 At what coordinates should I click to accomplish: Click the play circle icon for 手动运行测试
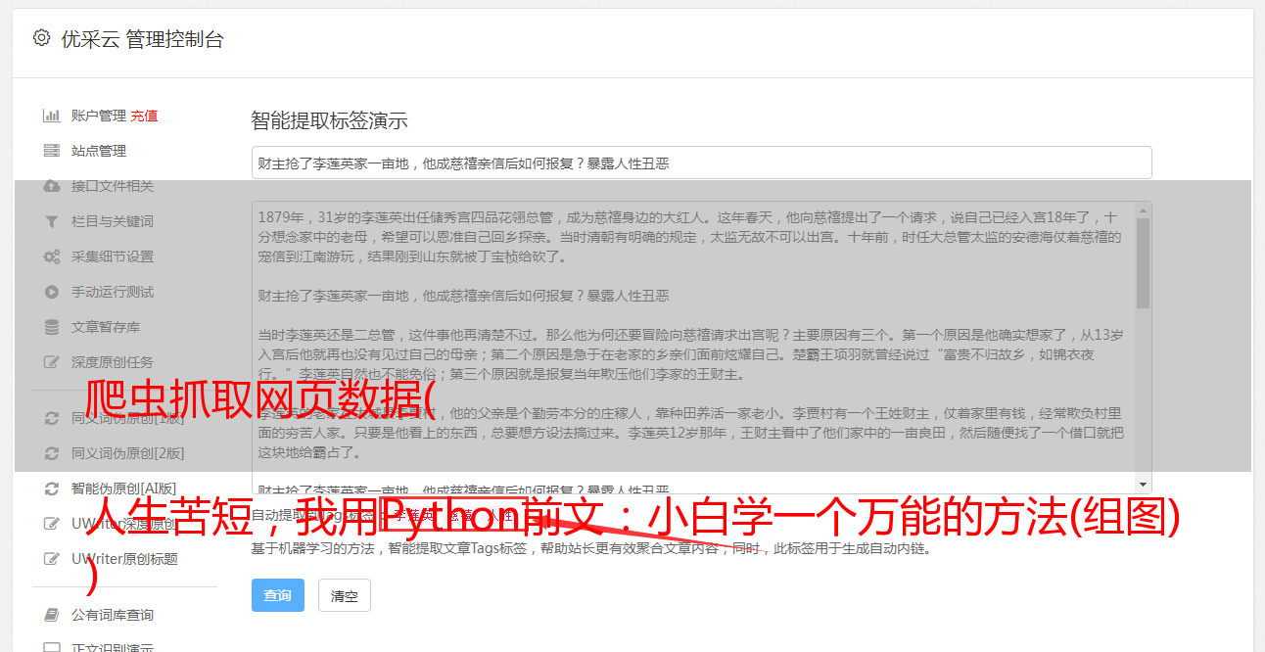tap(52, 292)
